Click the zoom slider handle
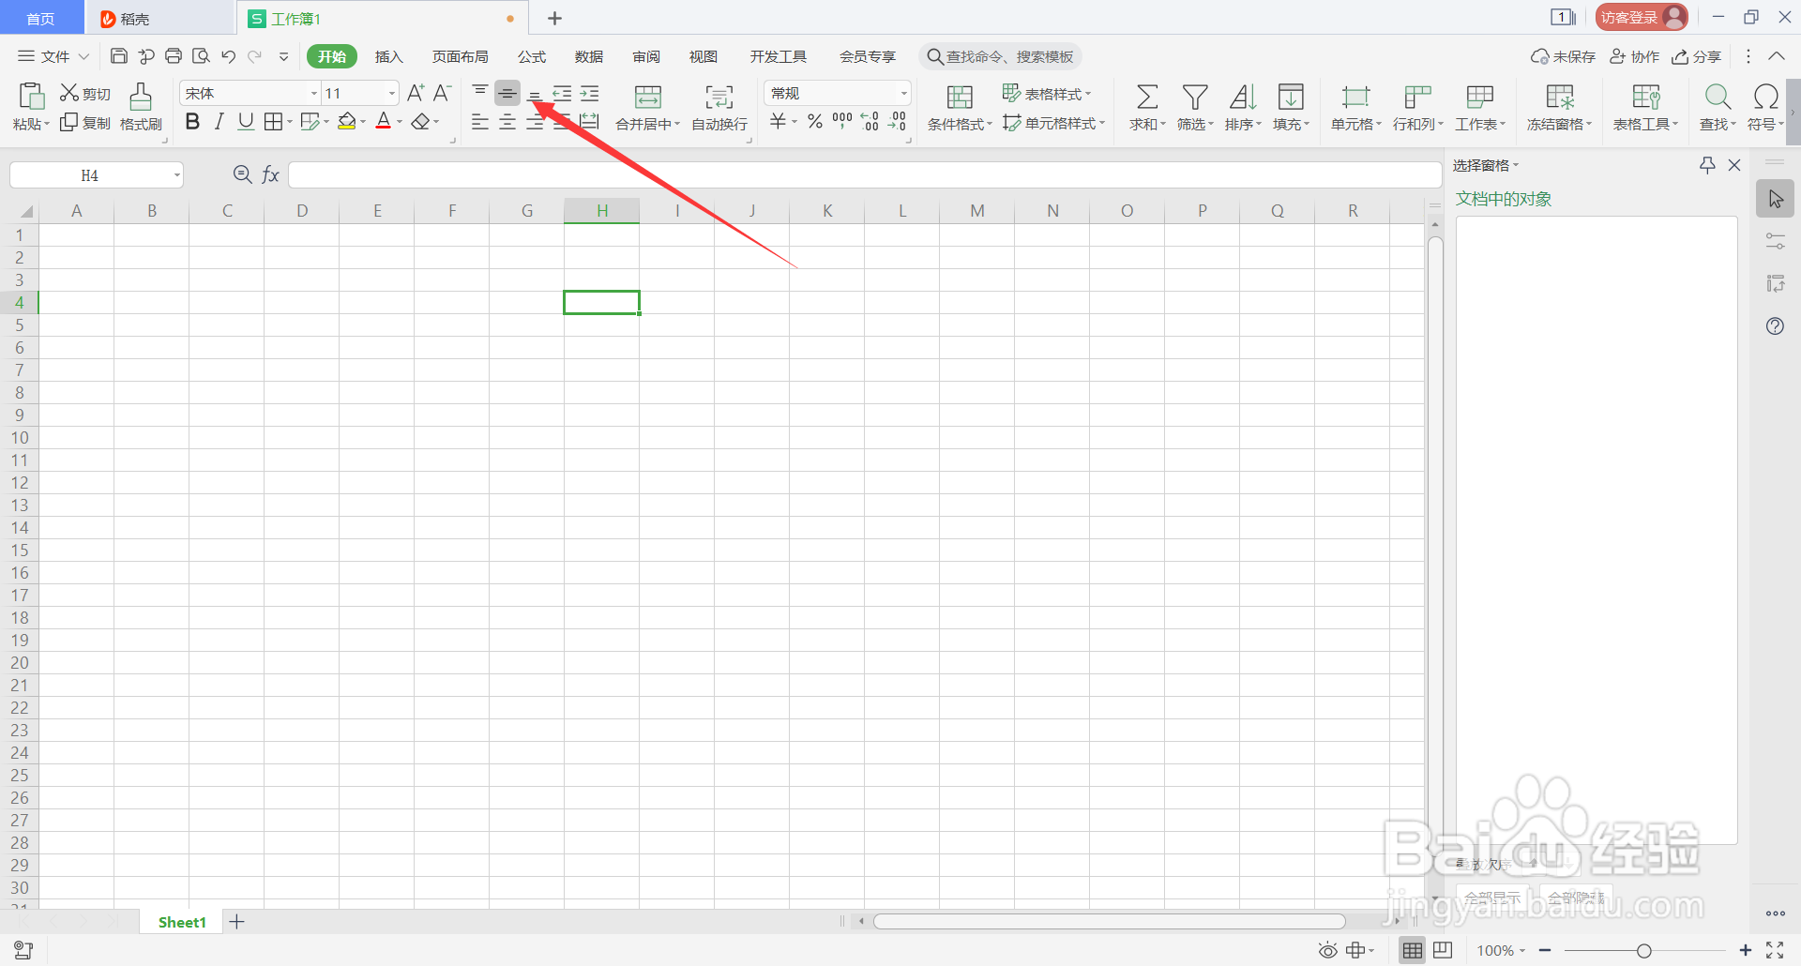Viewport: 1801px width, 966px height. coord(1643,951)
